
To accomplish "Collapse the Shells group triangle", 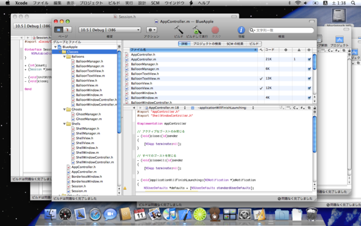I will tap(64, 124).
